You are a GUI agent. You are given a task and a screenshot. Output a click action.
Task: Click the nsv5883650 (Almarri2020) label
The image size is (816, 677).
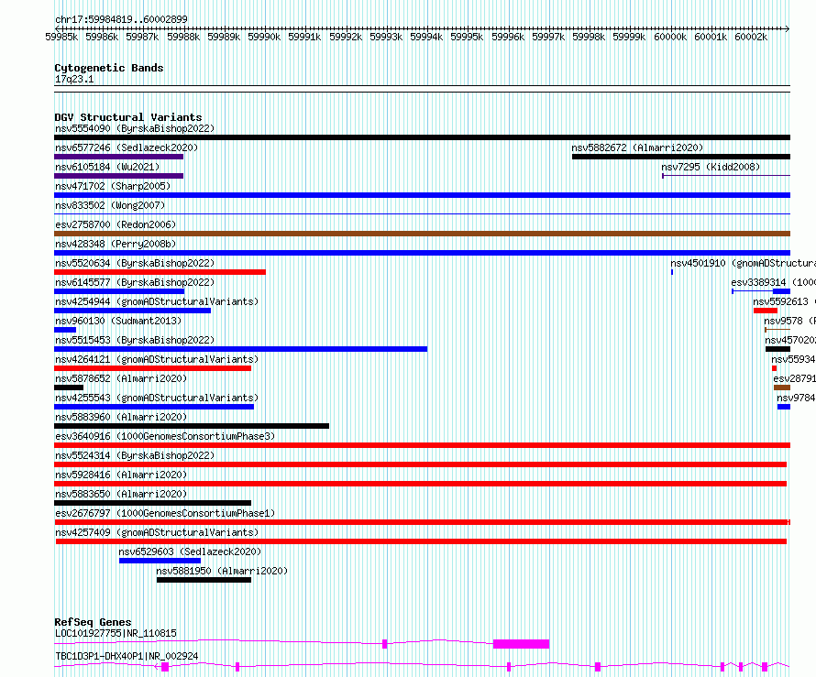[x=121, y=494]
